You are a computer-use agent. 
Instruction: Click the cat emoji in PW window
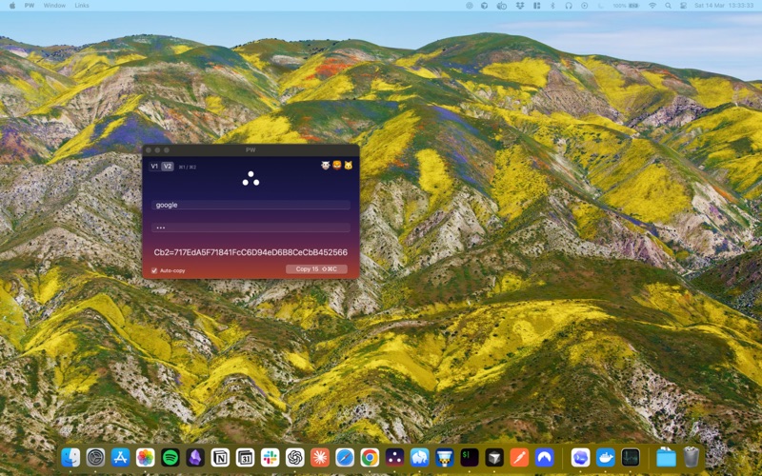click(348, 166)
